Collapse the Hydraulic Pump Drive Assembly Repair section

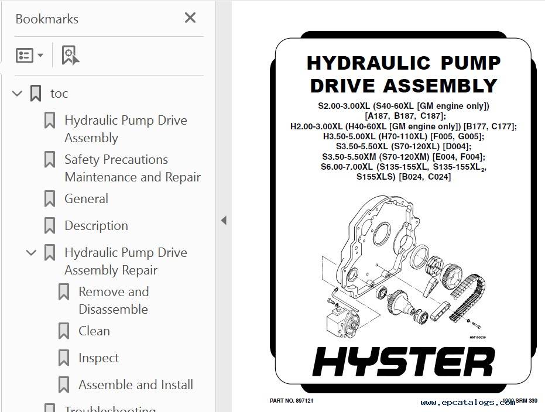[31, 253]
